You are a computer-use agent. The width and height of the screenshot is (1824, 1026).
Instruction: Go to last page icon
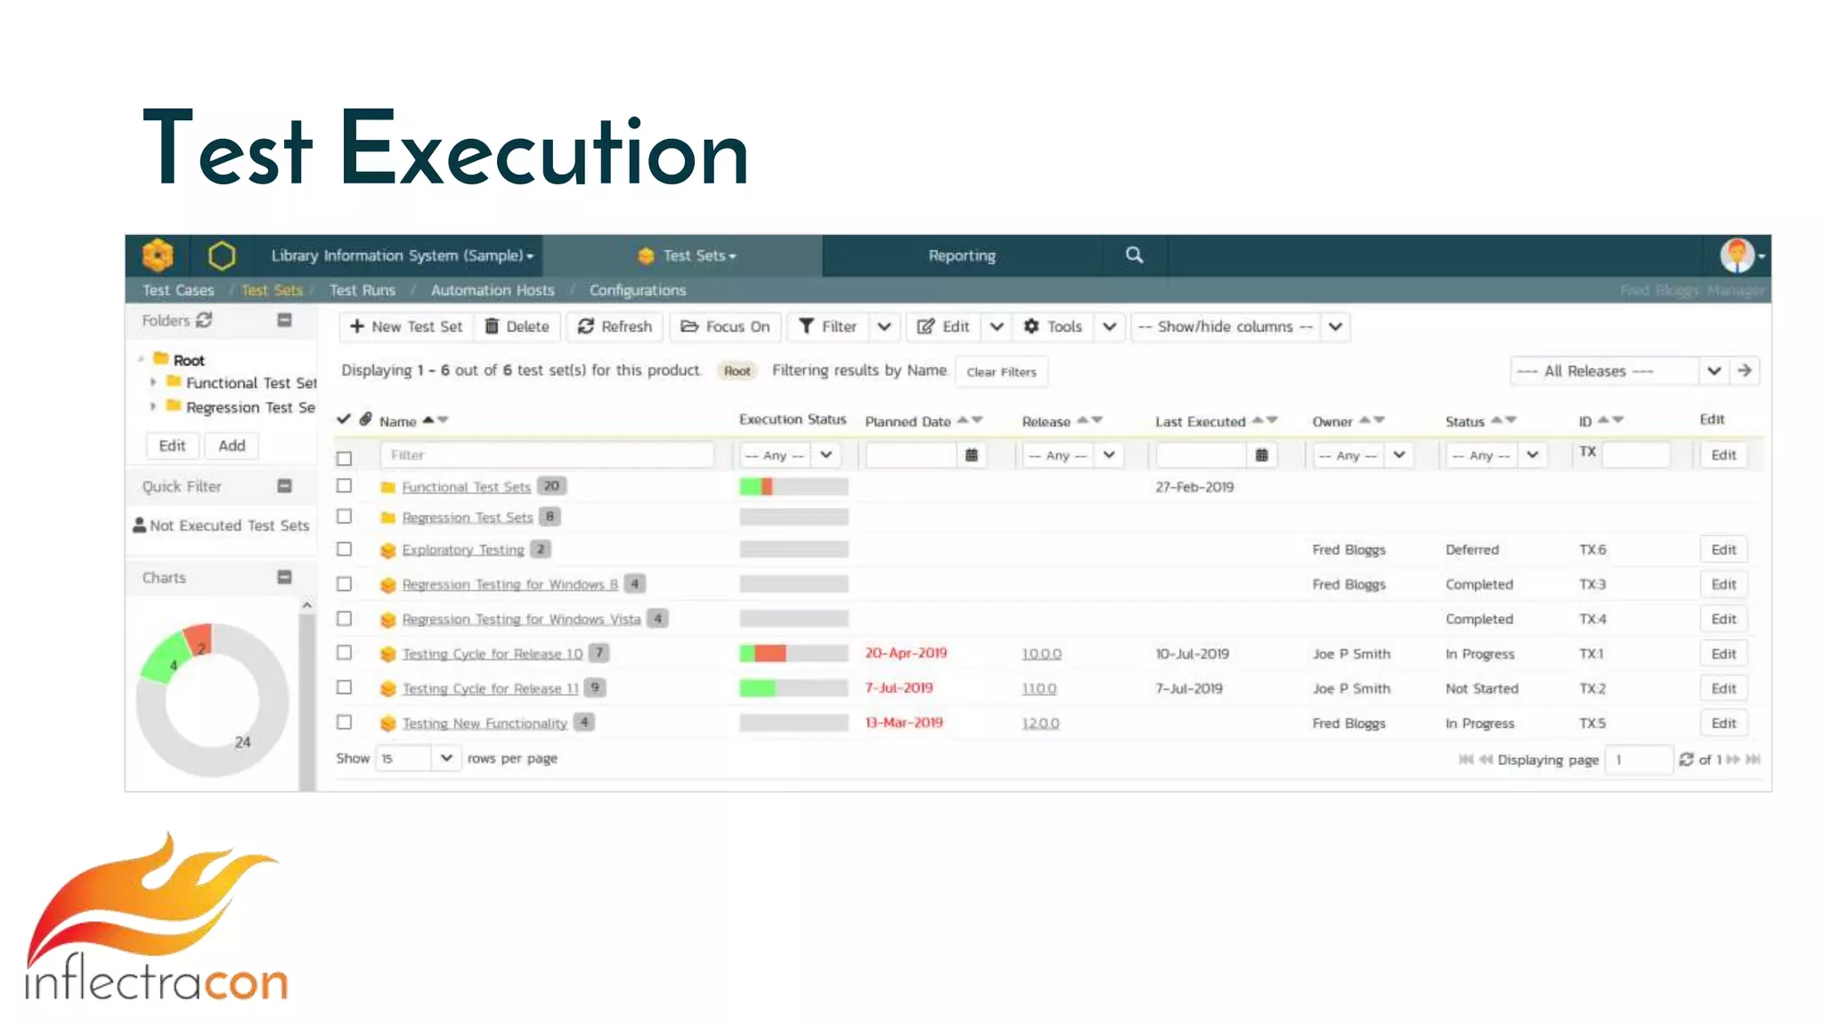[1754, 760]
